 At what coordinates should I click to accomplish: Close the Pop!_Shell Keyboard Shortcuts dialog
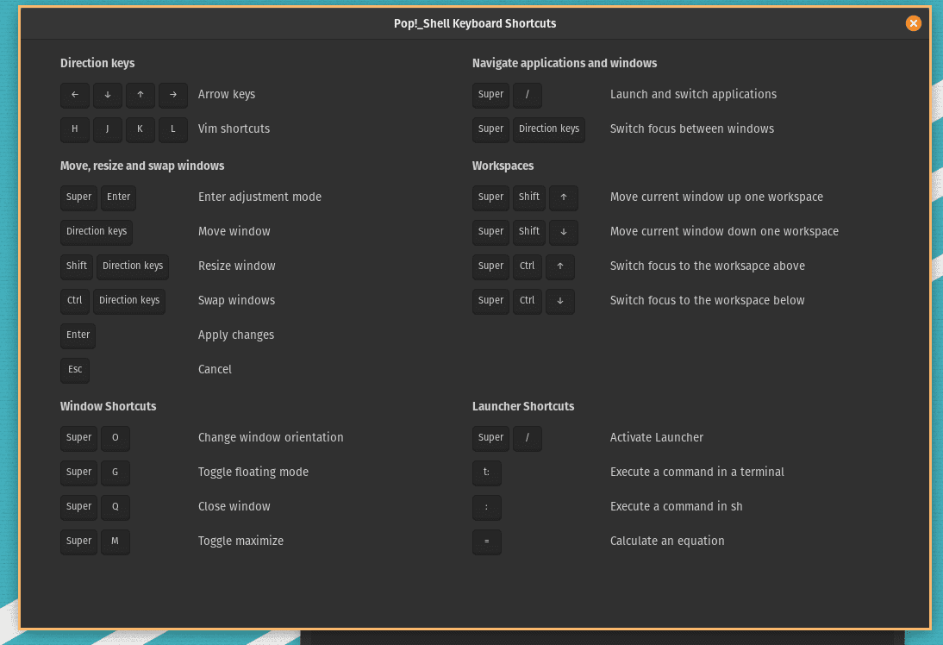click(x=913, y=23)
